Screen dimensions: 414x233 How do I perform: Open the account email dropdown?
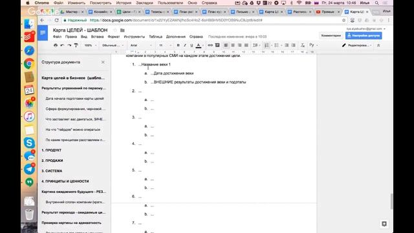click(x=365, y=28)
